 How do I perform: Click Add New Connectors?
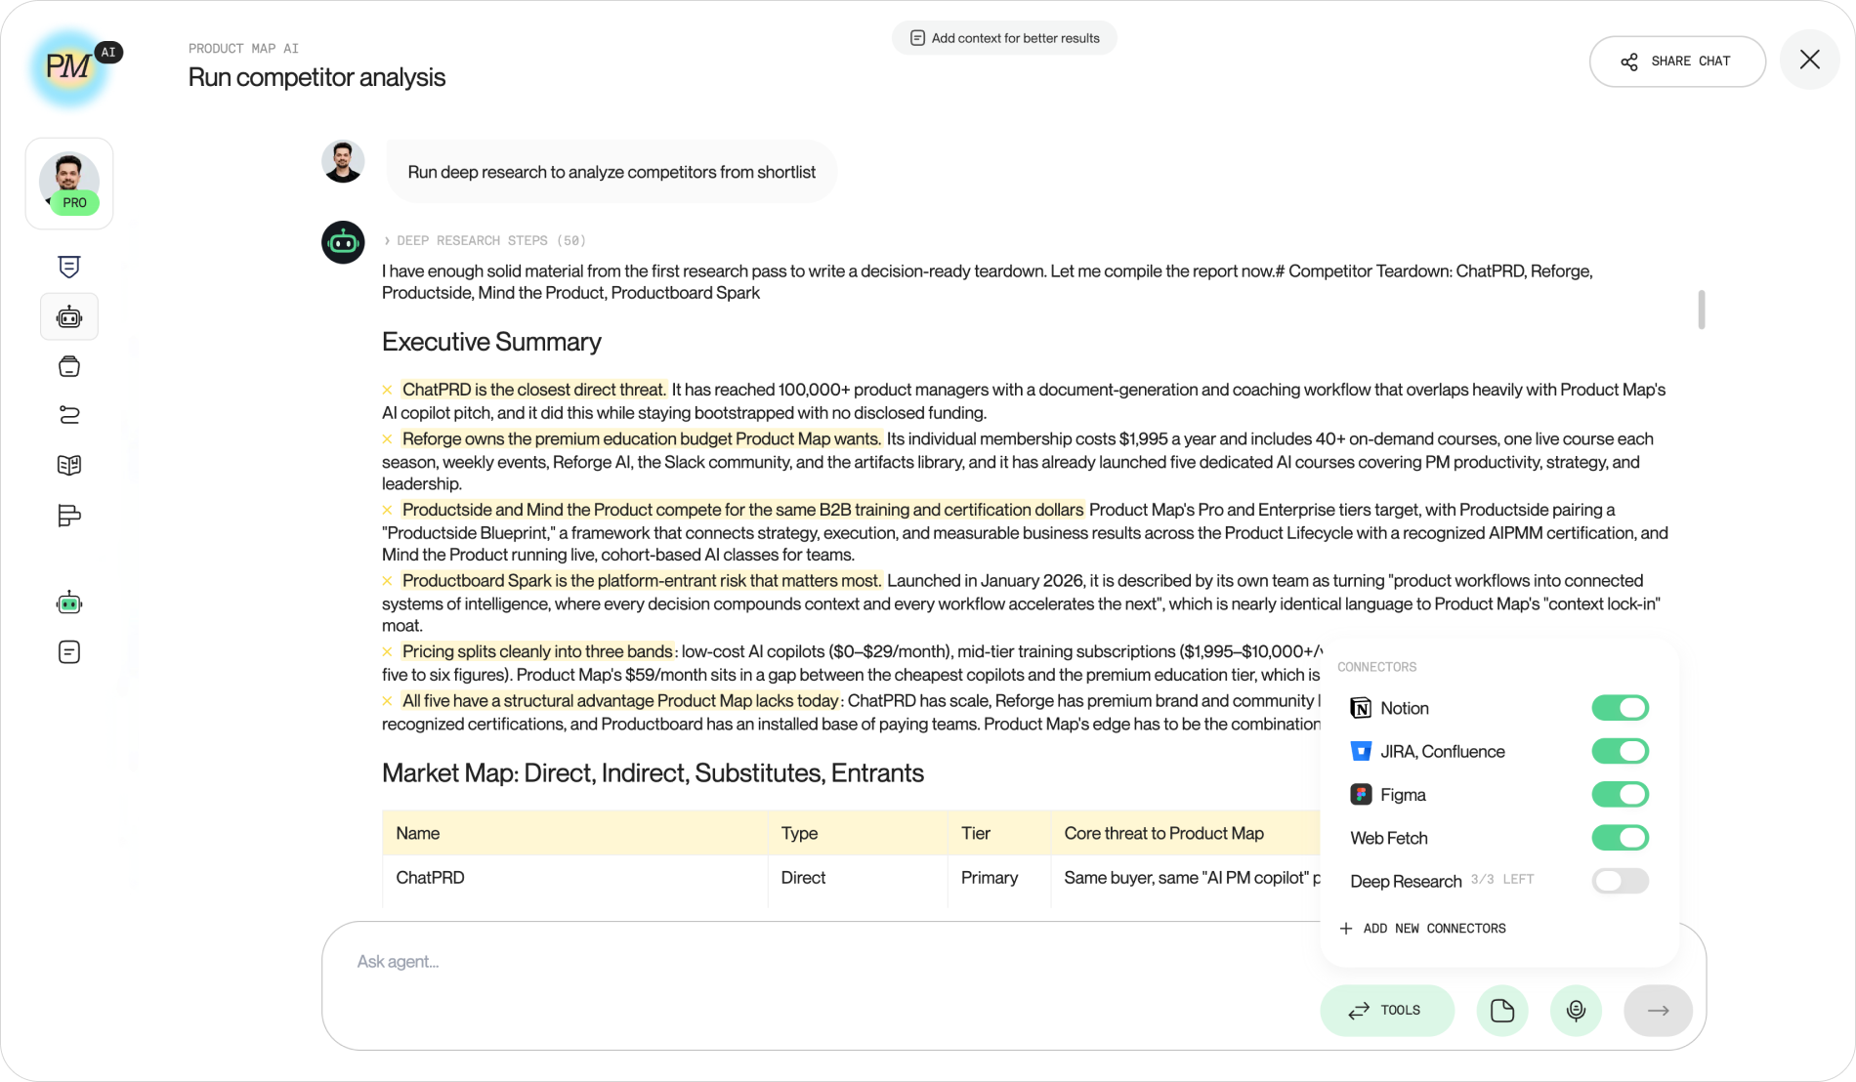click(1422, 928)
